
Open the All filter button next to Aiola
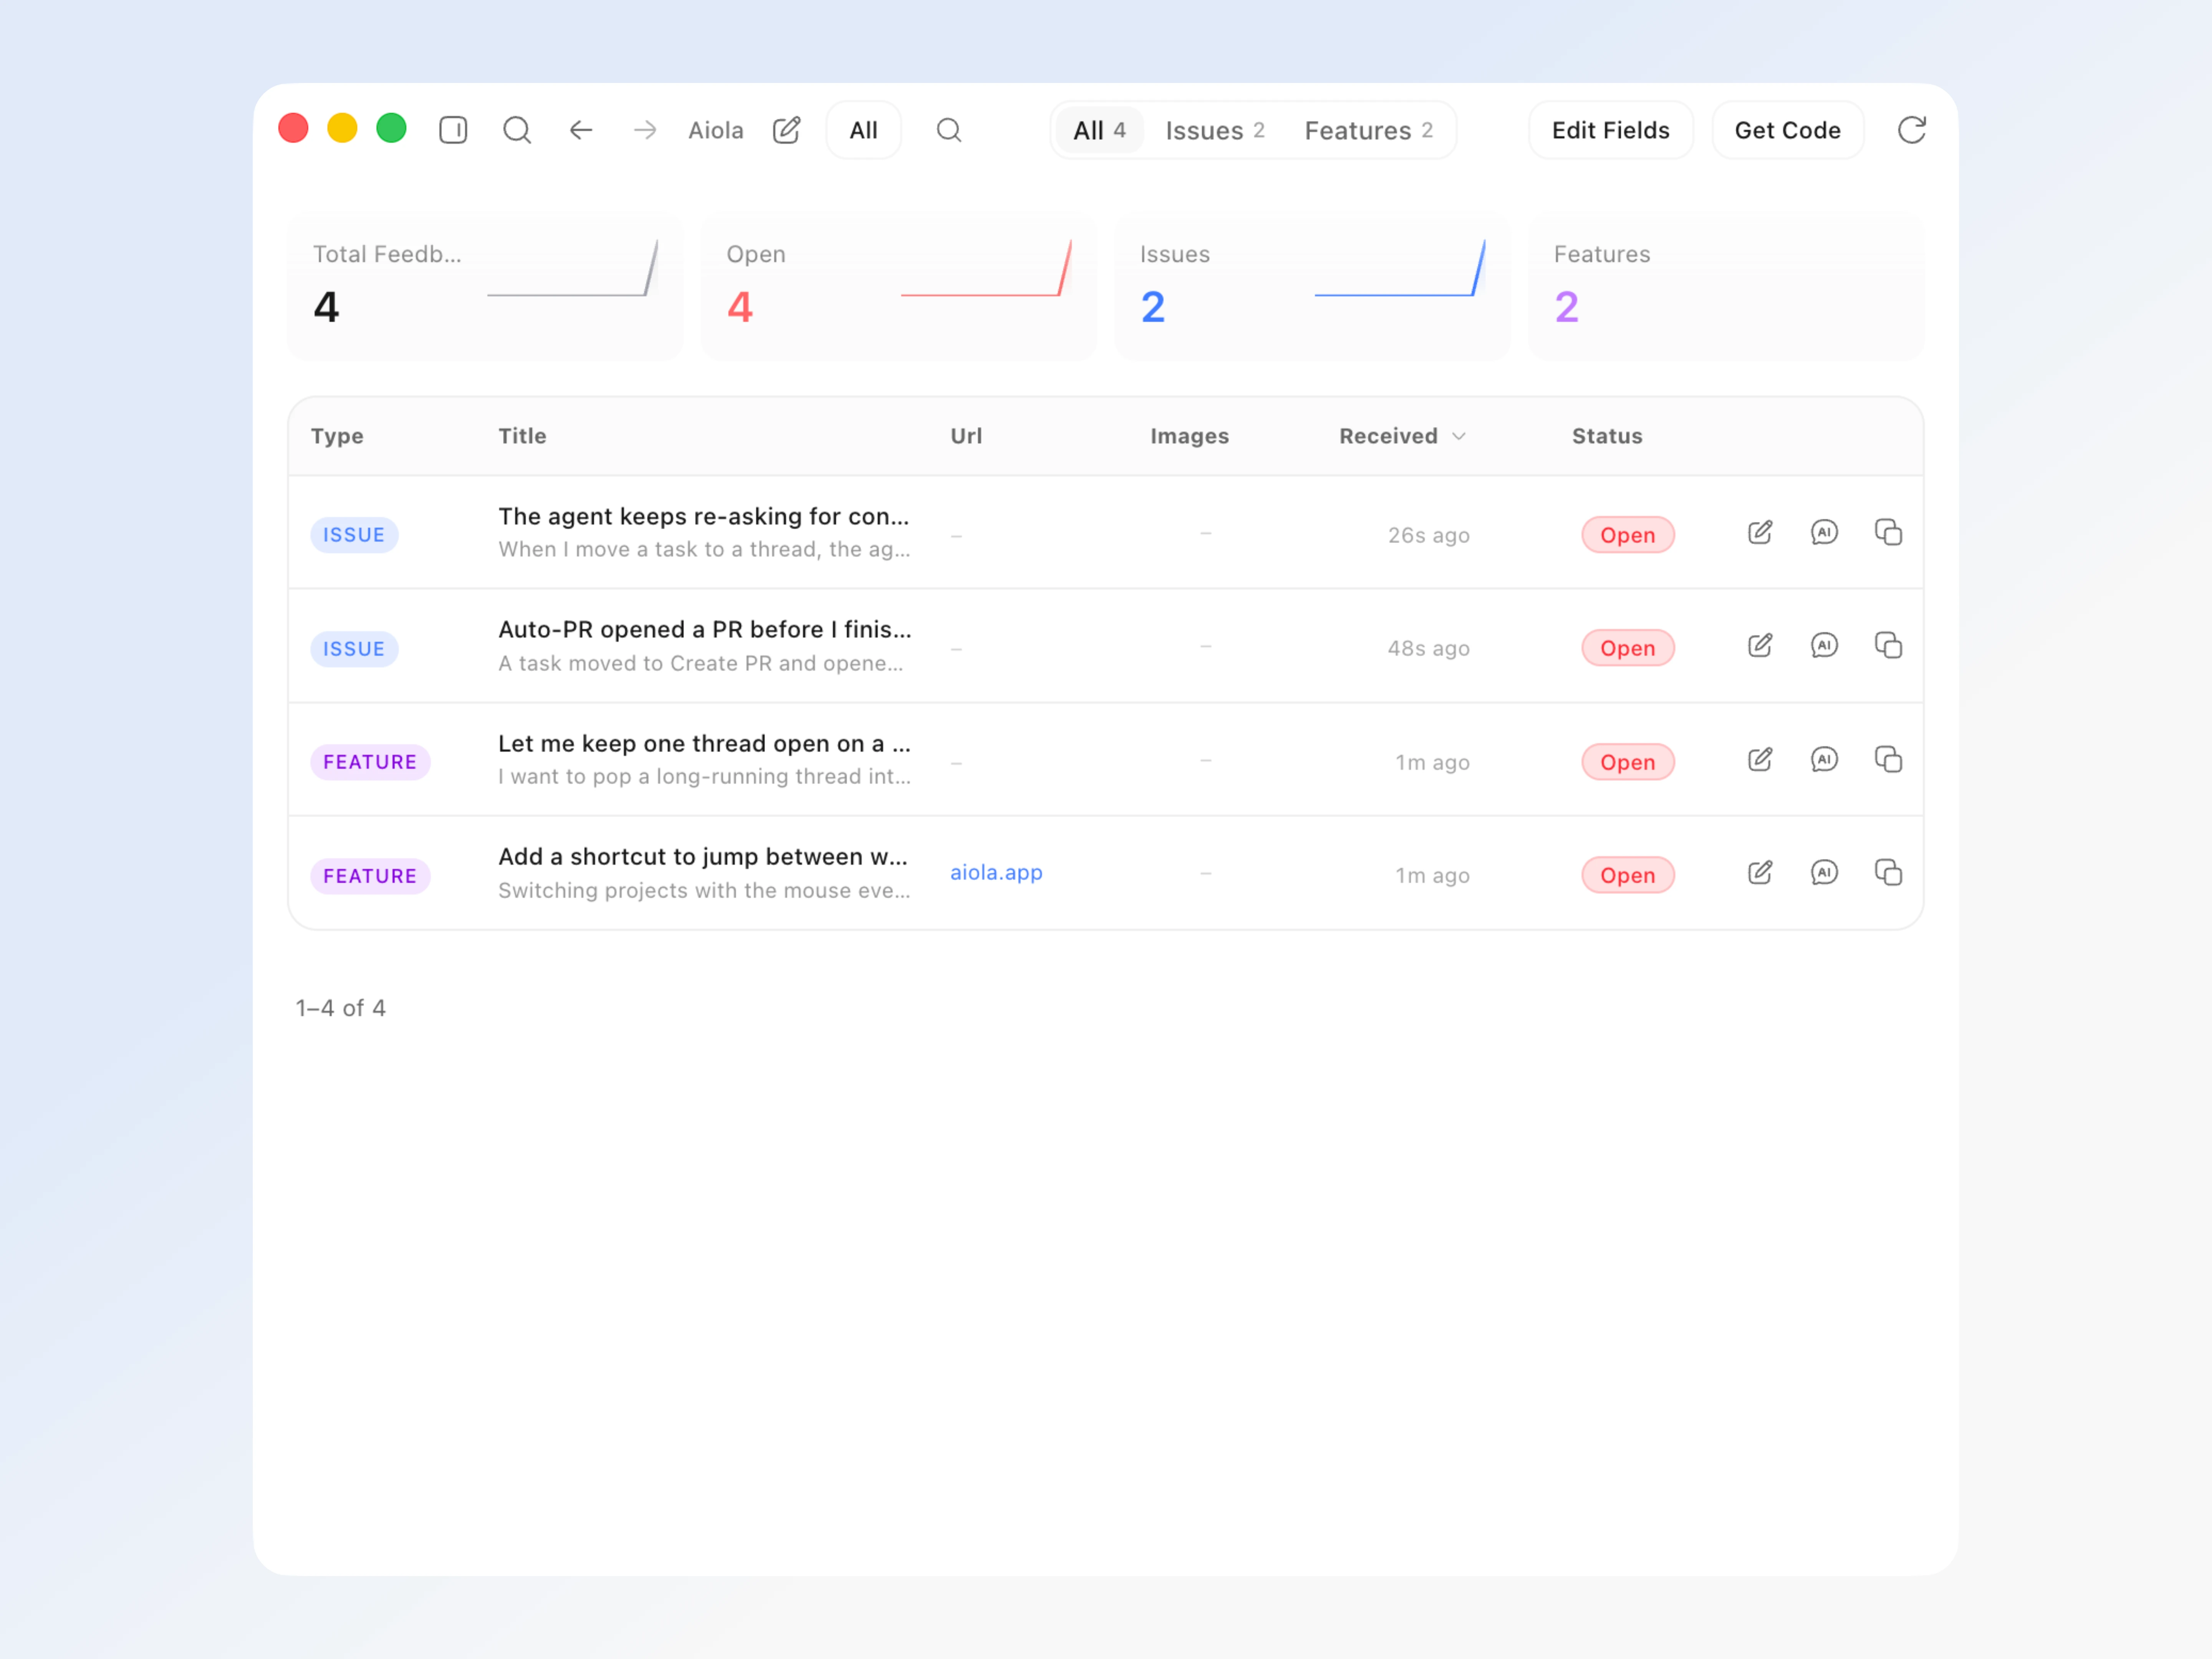point(864,130)
